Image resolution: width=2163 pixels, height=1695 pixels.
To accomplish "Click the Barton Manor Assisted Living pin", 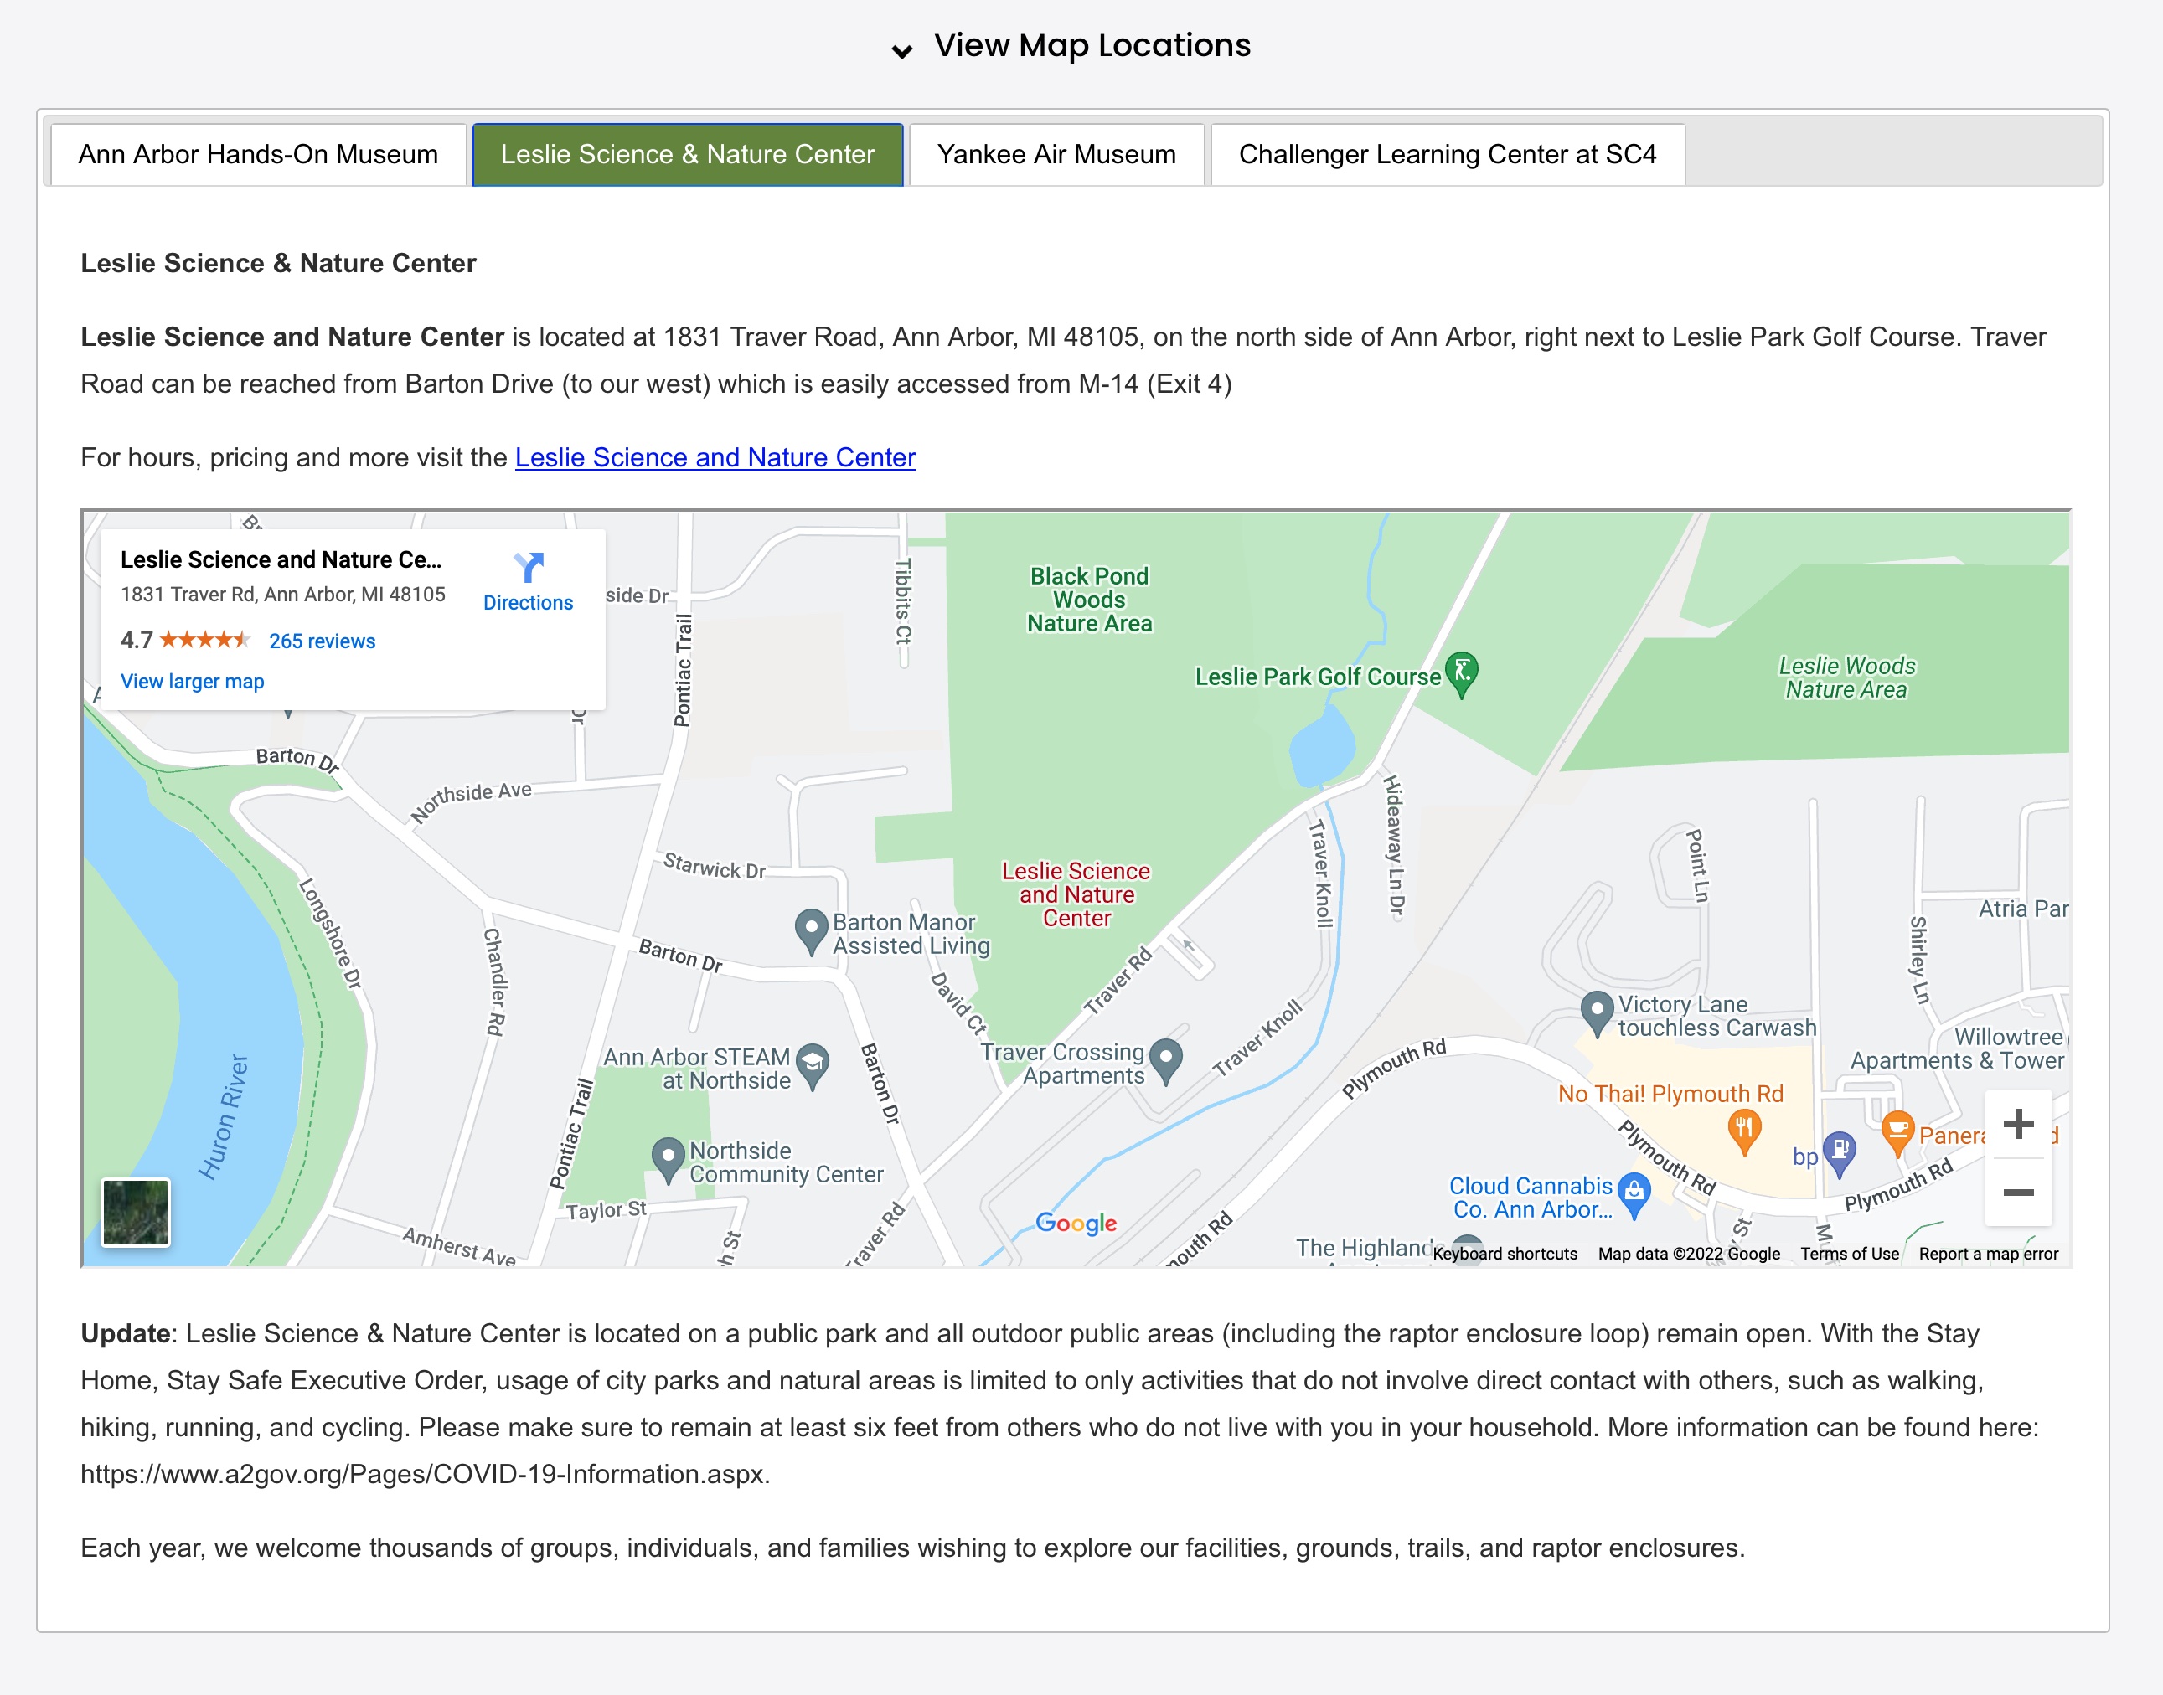I will [x=811, y=932].
